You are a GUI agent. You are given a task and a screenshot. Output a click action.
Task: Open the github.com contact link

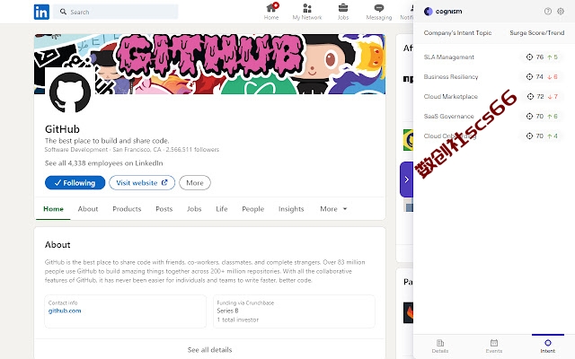[x=65, y=311]
